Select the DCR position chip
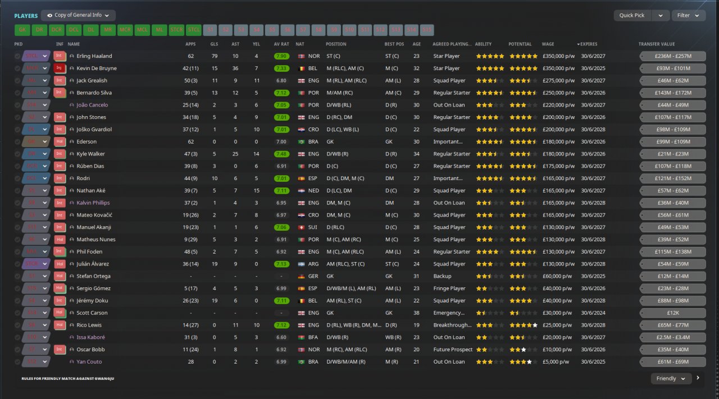This screenshot has width=719, height=399. tap(57, 30)
